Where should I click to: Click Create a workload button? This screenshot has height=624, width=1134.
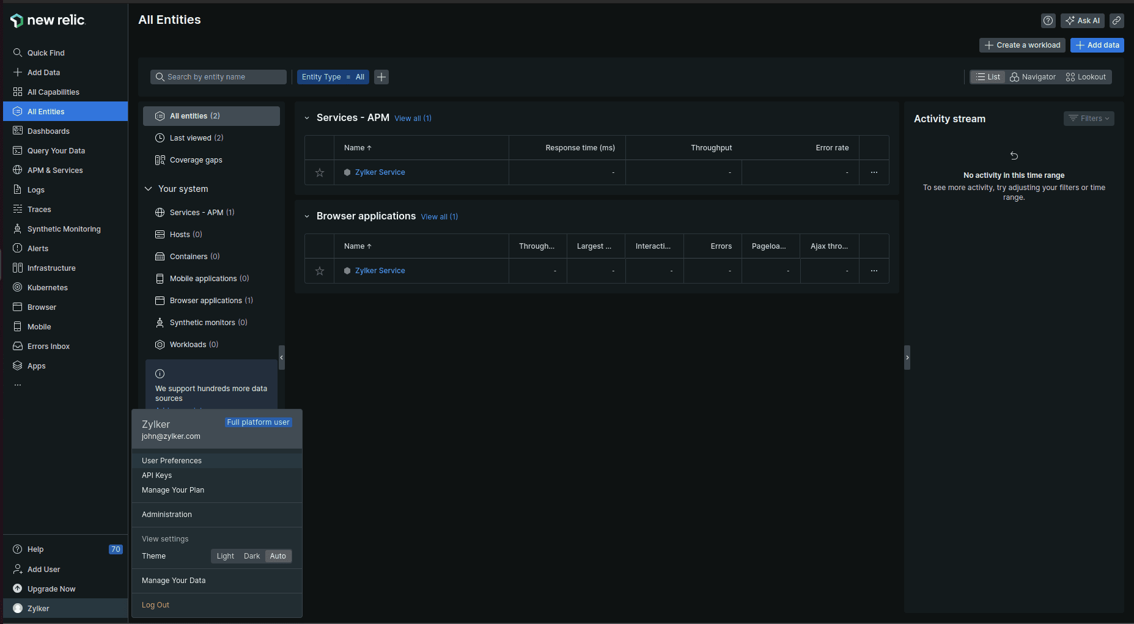point(1022,45)
